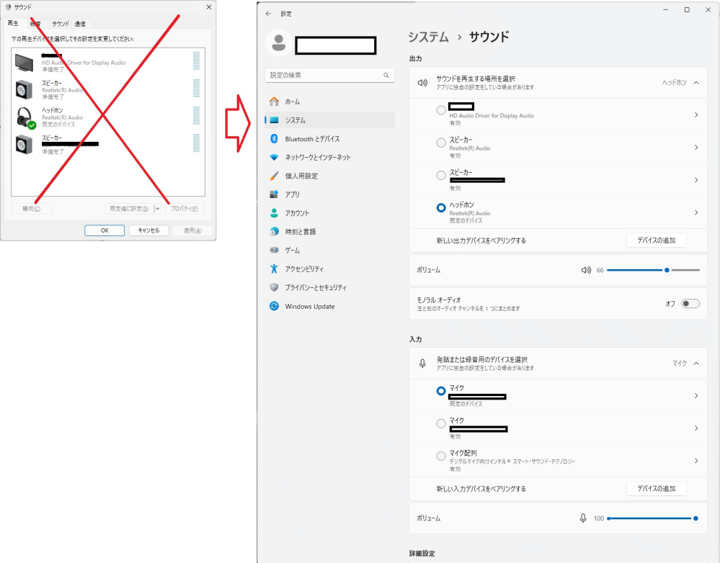
Task: Collapse the input device list chevron
Action: 696,364
